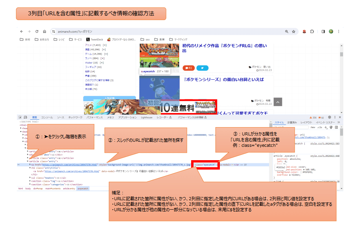352x232 pixels.
Task: Open the Chrome extensions puzzle icon
Action: click(311, 31)
